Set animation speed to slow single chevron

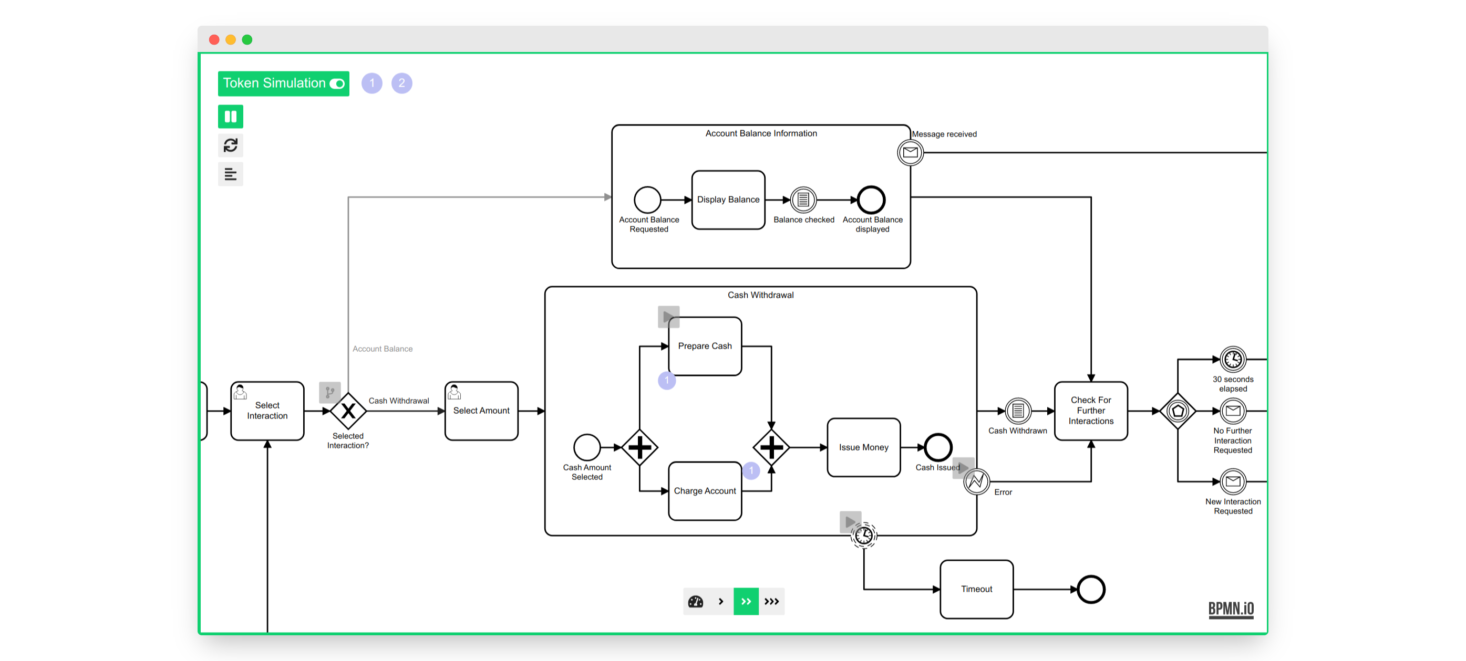tap(720, 602)
